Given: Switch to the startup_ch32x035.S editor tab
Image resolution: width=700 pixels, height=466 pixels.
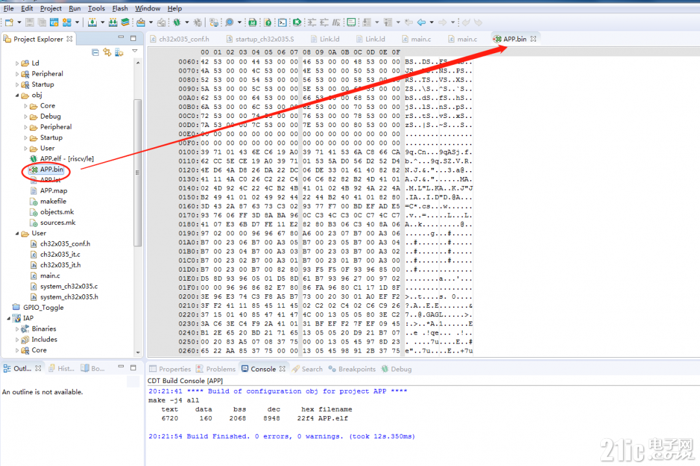Looking at the screenshot, I should pos(260,40).
